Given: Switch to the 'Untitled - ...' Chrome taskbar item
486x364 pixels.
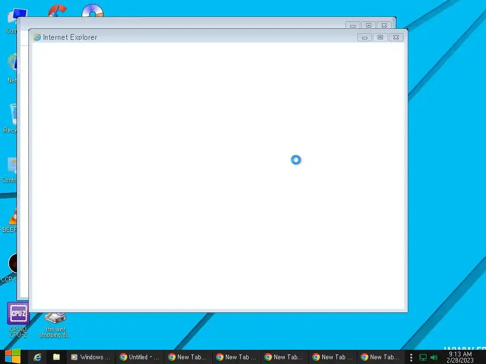Looking at the screenshot, I should pyautogui.click(x=140, y=357).
